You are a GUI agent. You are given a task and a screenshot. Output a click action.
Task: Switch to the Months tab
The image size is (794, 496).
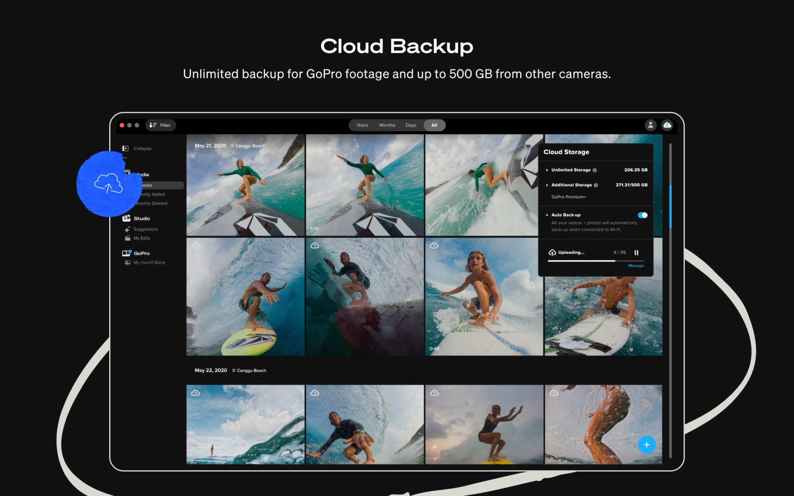pos(387,125)
